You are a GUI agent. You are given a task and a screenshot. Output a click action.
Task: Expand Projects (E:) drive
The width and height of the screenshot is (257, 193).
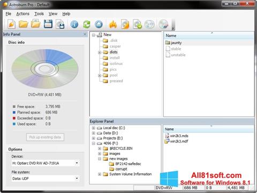click(94, 138)
